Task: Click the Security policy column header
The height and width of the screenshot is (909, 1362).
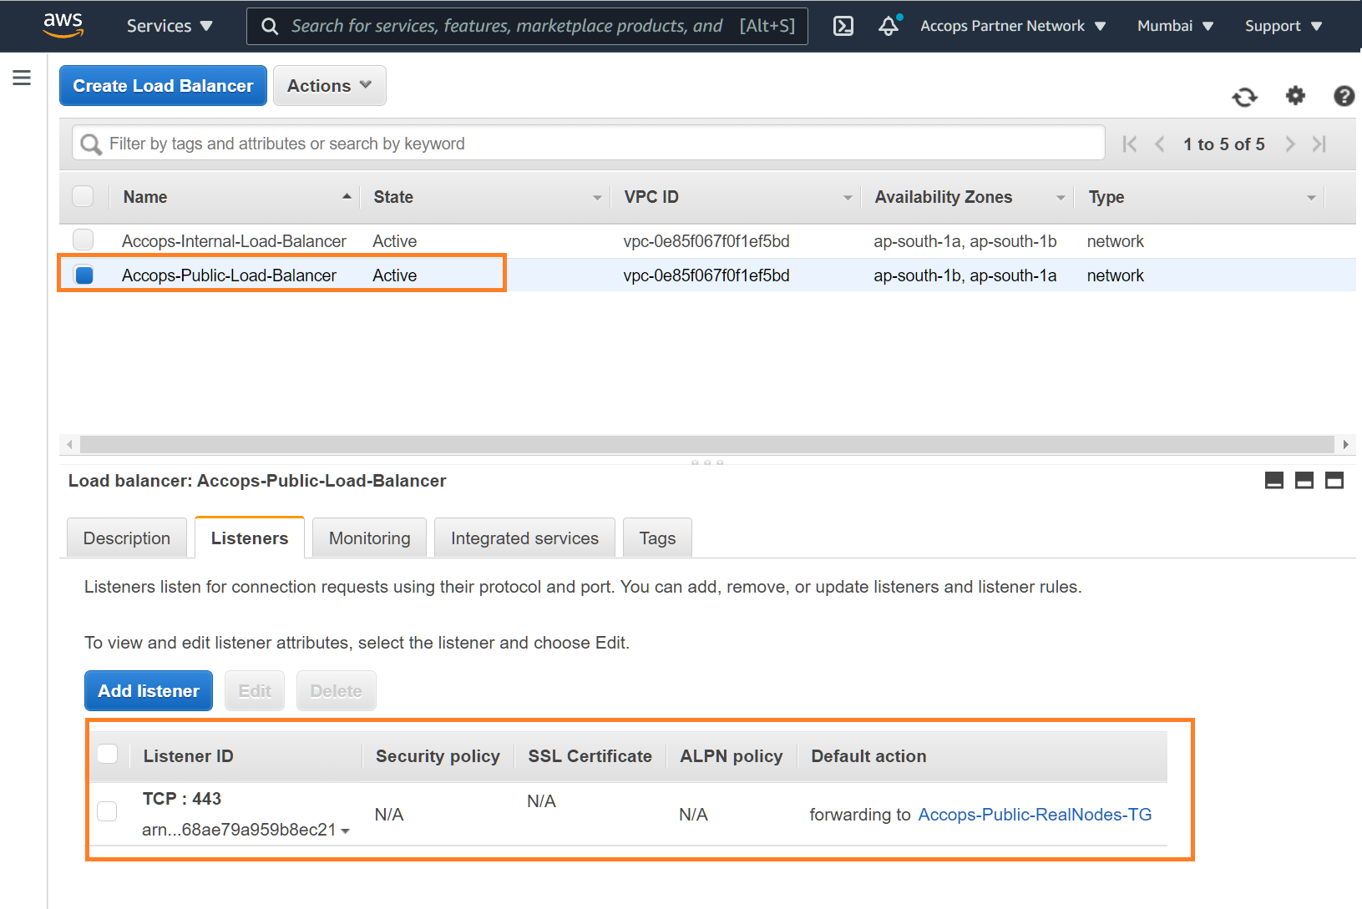Action: (438, 756)
